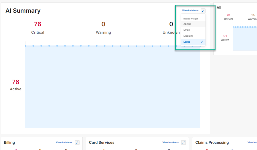Click the Large option in the resize menu

tap(187, 42)
